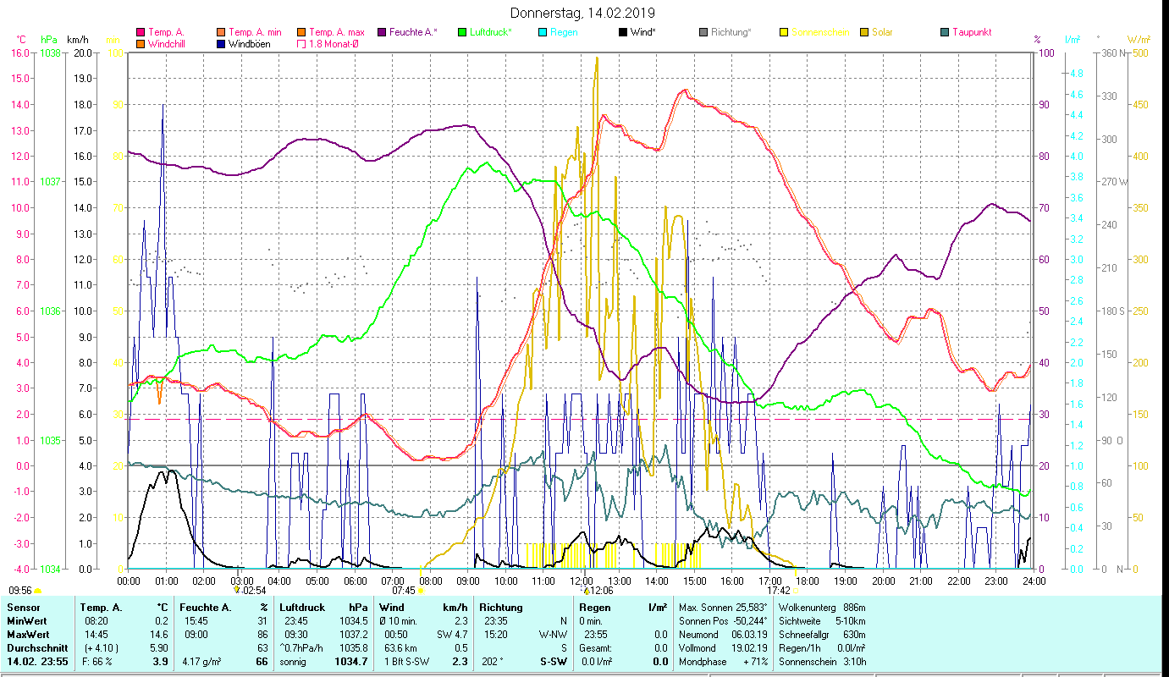
Task: Click the yellow Sonnenschein legend swatch
Action: tap(784, 32)
